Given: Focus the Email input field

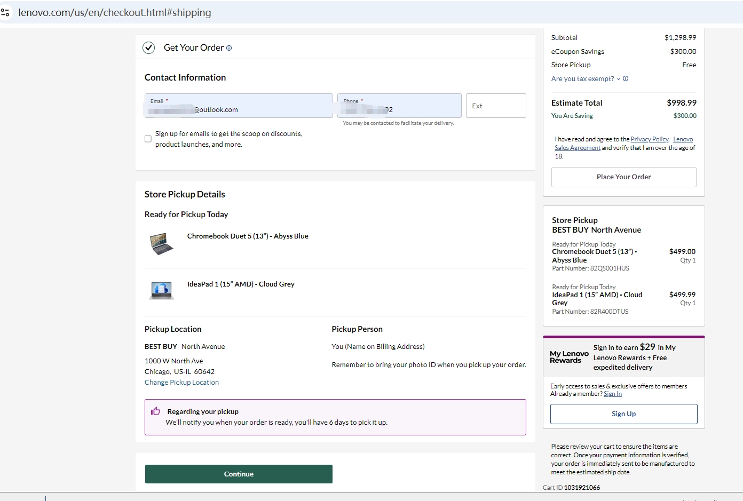Looking at the screenshot, I should 239,106.
